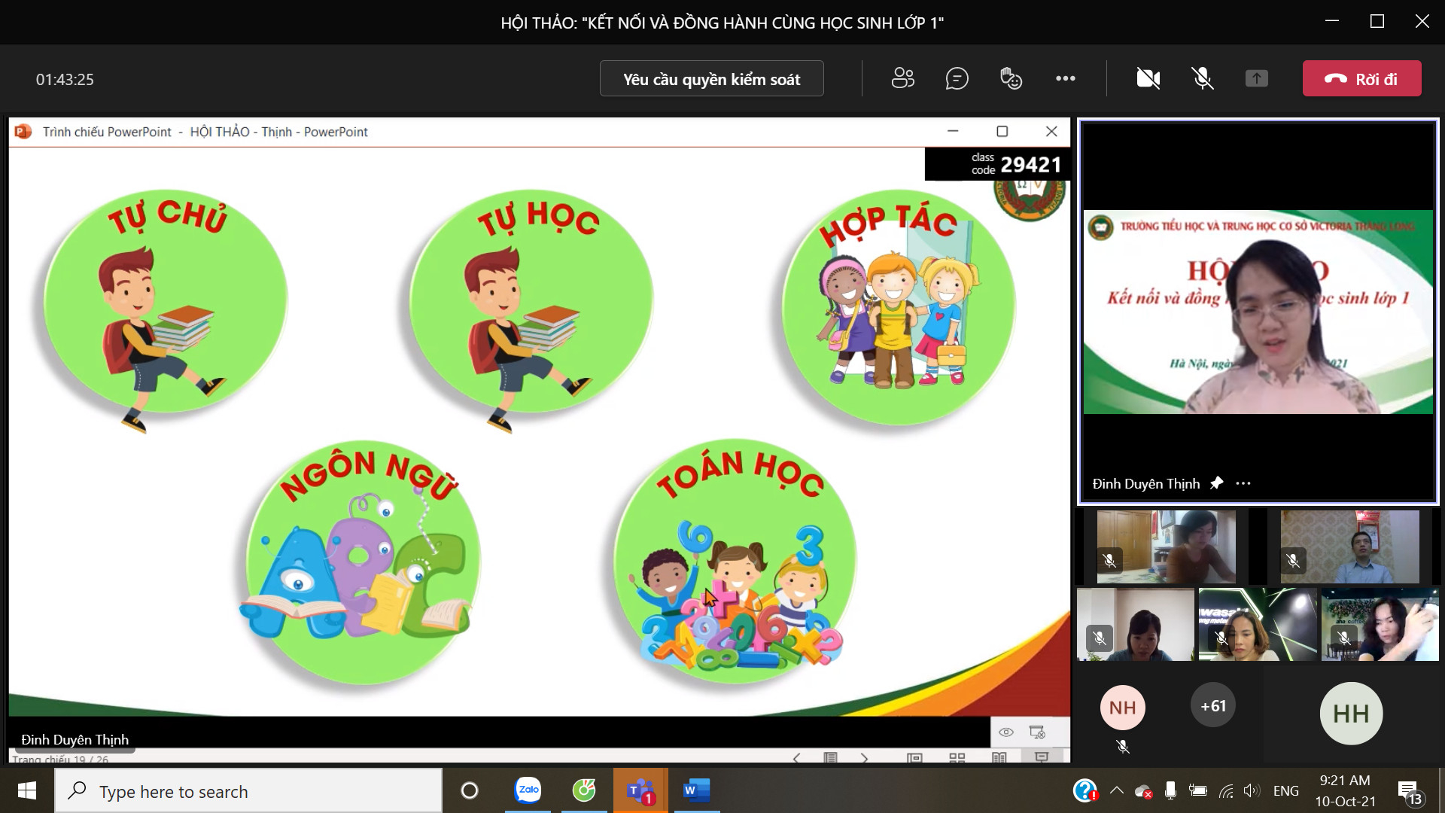Show participants panel icon
1445x813 pixels.
pos(902,78)
